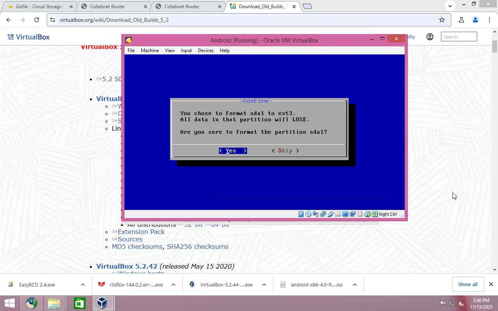This screenshot has height=311, width=498.
Task: Click the browser address bar URL
Action: click(114, 20)
